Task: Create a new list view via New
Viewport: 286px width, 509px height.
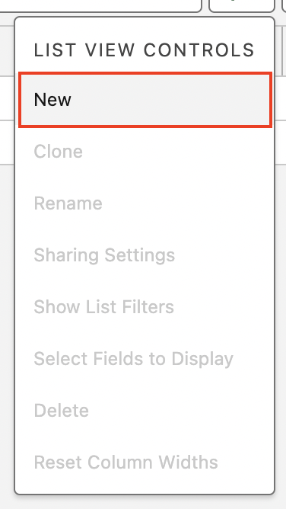Action: (145, 99)
